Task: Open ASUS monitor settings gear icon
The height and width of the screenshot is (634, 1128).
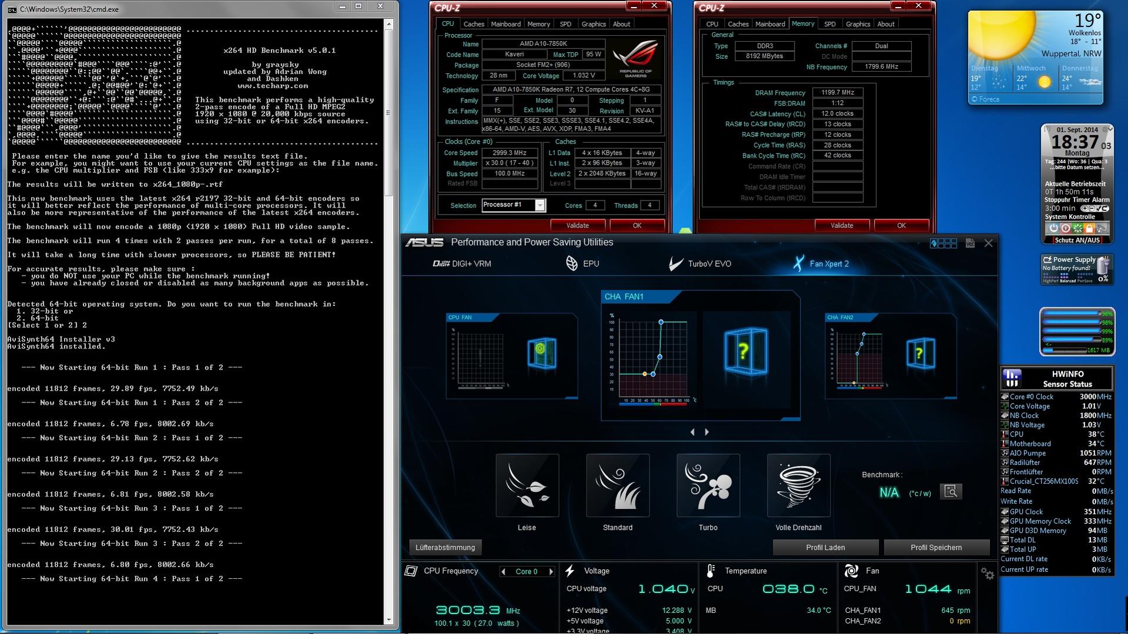Action: click(987, 574)
